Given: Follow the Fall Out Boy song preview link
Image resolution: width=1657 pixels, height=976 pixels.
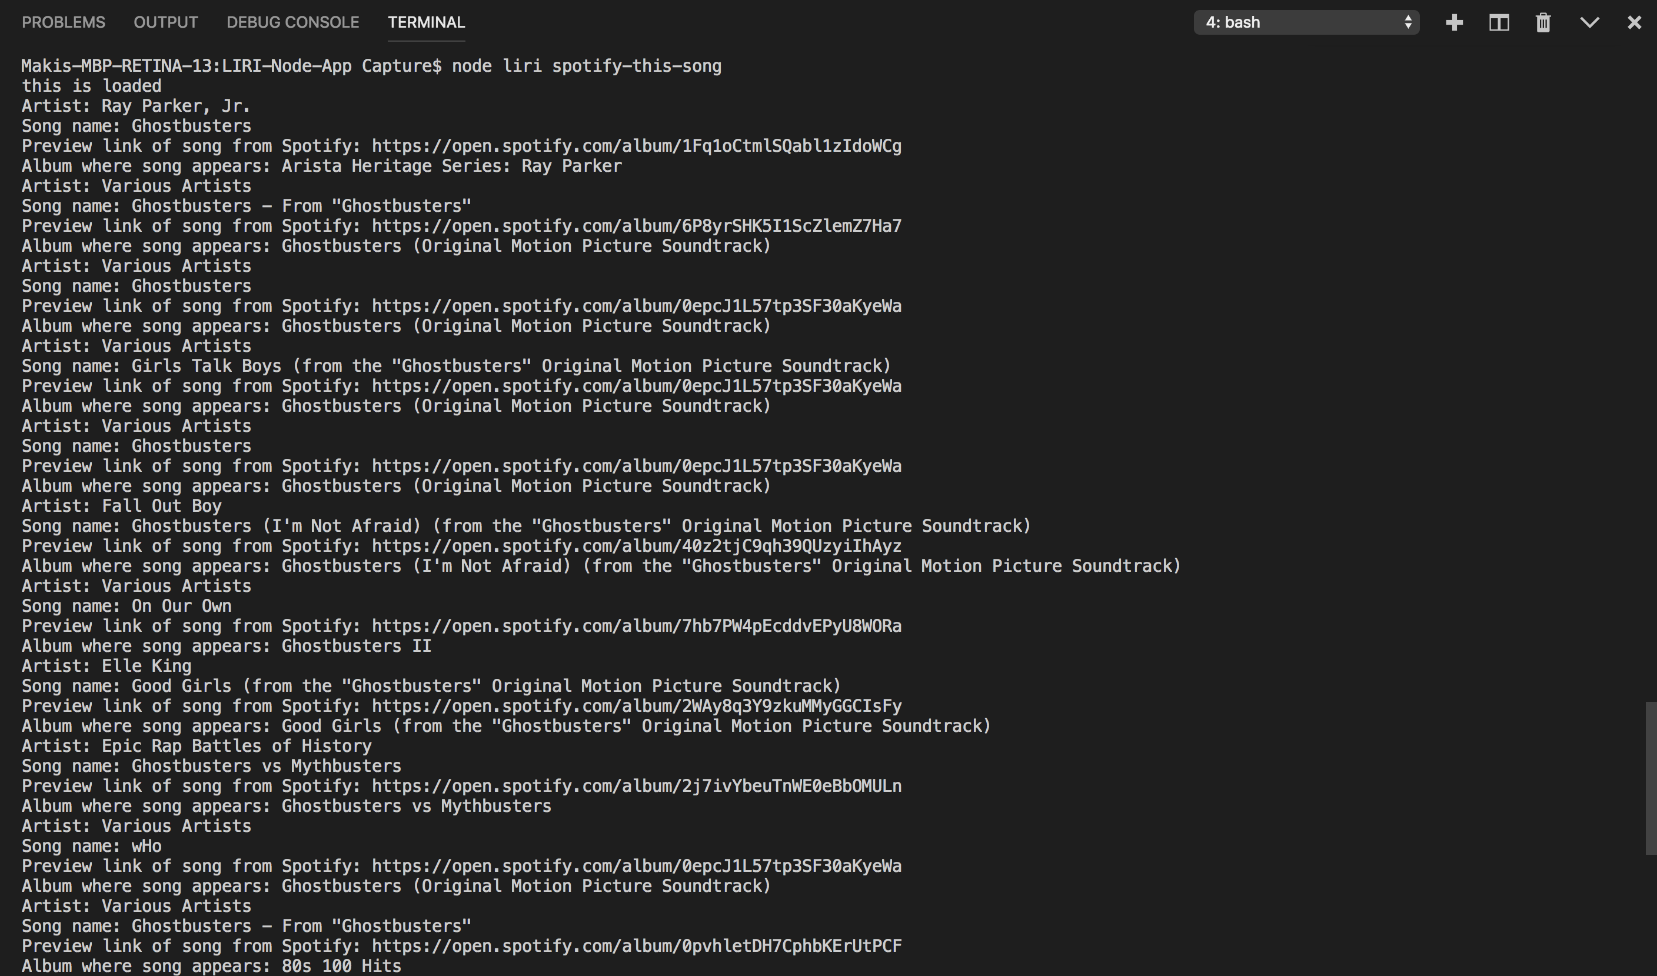Looking at the screenshot, I should tap(636, 547).
